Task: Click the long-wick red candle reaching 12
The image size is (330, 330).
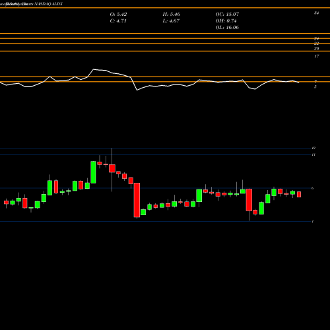Action: click(112, 168)
